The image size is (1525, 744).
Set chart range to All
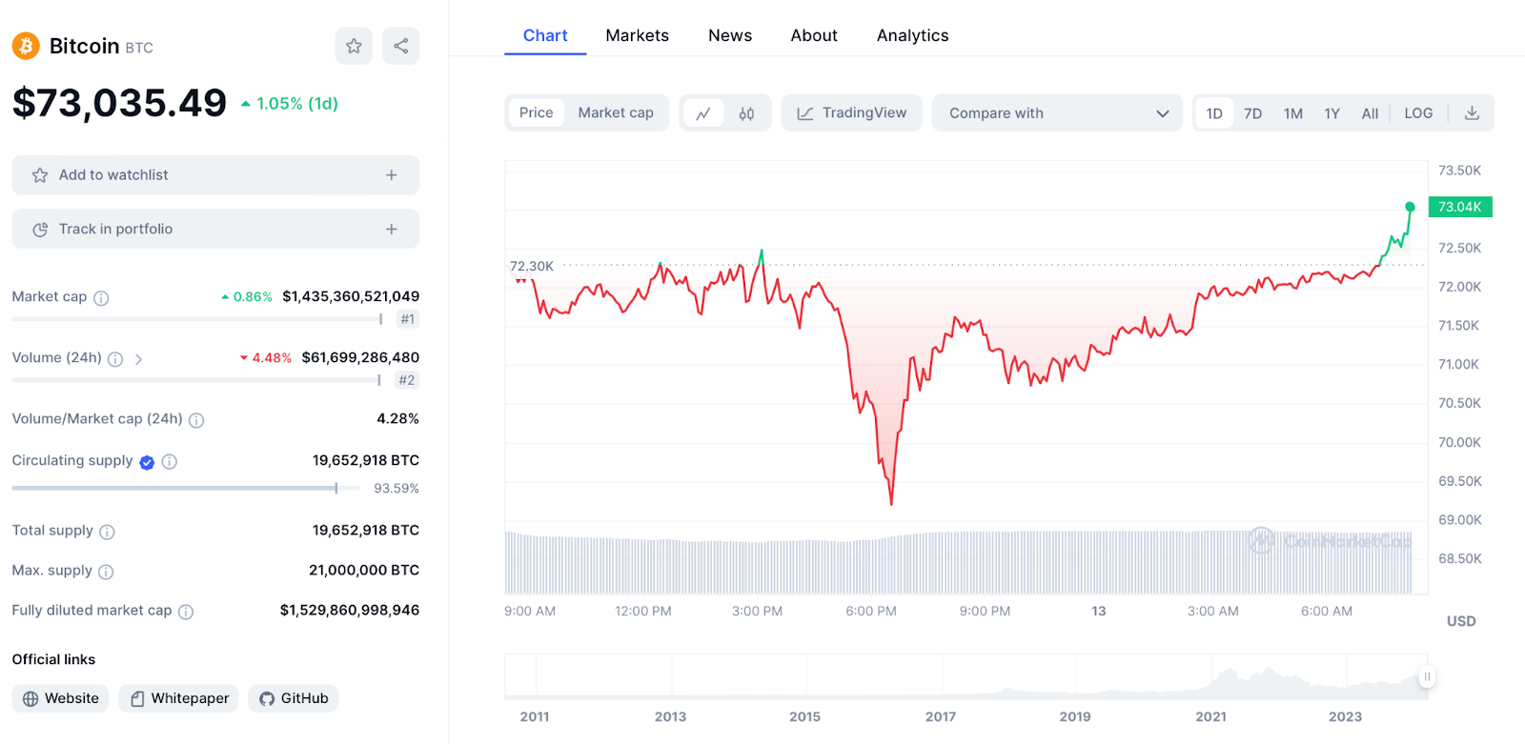[1370, 113]
